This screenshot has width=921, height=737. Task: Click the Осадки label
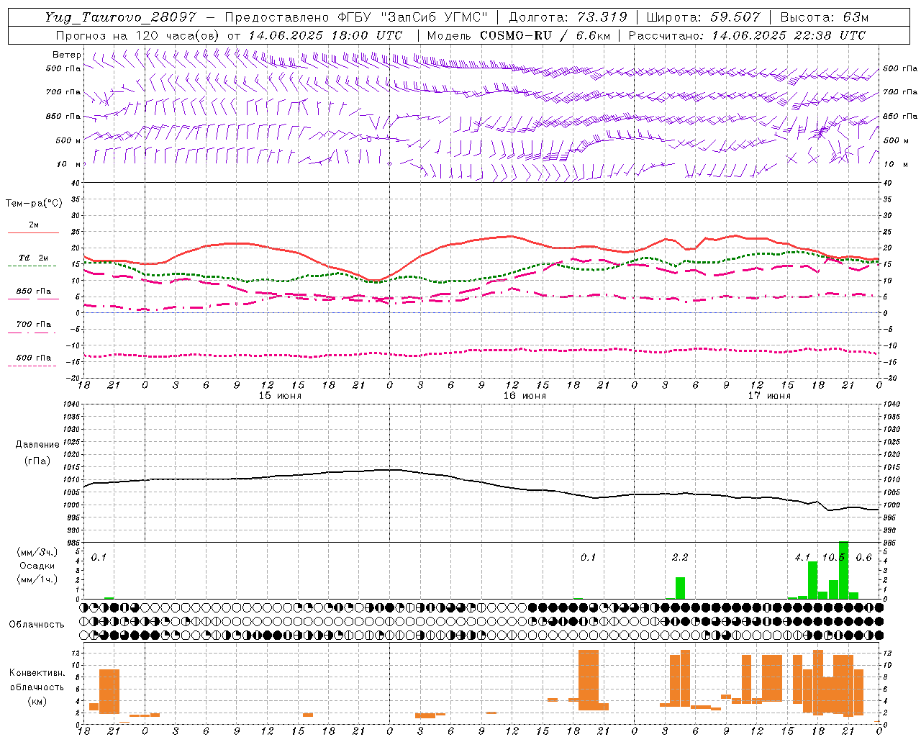pos(37,566)
